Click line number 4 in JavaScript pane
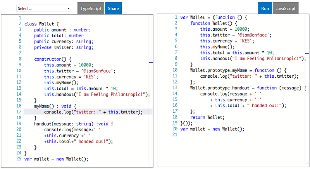The width and height of the screenshot is (310, 169). click(x=176, y=35)
